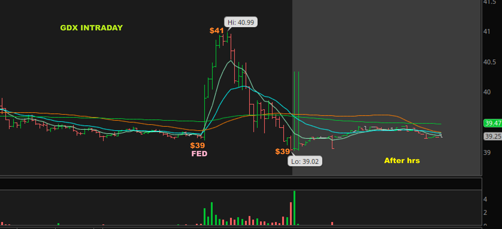Click the 41 price axis label

(x=486, y=32)
